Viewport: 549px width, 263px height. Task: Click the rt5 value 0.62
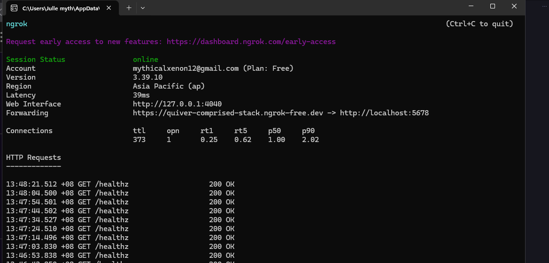click(x=243, y=140)
